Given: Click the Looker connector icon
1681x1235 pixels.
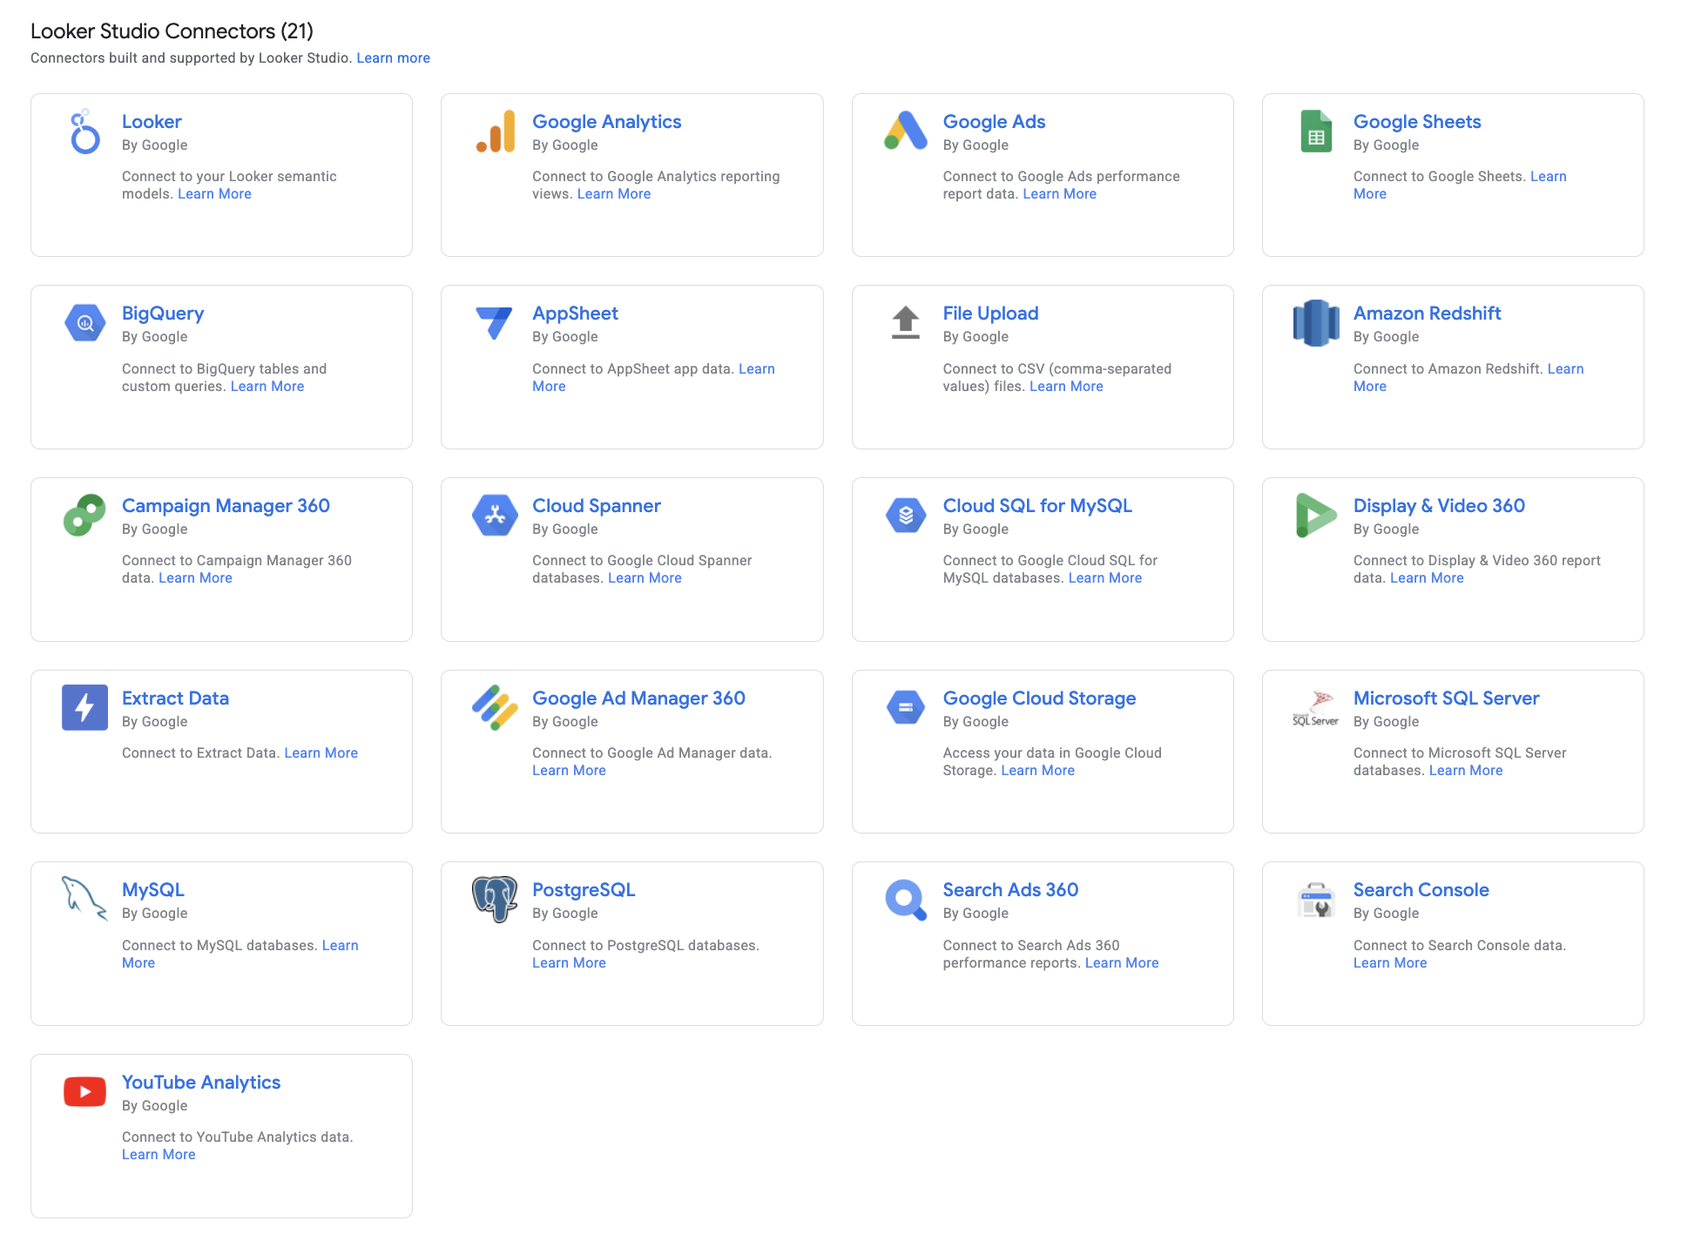Looking at the screenshot, I should click(x=84, y=132).
